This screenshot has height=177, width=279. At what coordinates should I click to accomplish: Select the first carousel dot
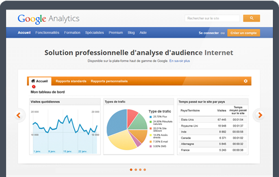tap(131, 170)
